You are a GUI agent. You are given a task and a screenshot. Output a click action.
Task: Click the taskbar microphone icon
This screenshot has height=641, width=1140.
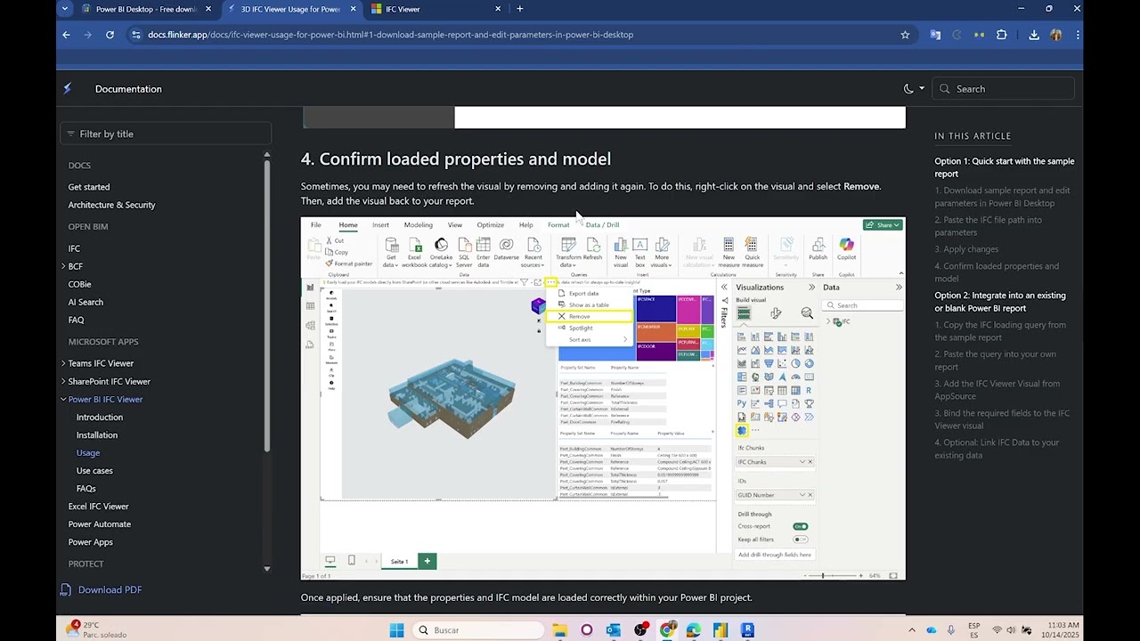tap(951, 630)
